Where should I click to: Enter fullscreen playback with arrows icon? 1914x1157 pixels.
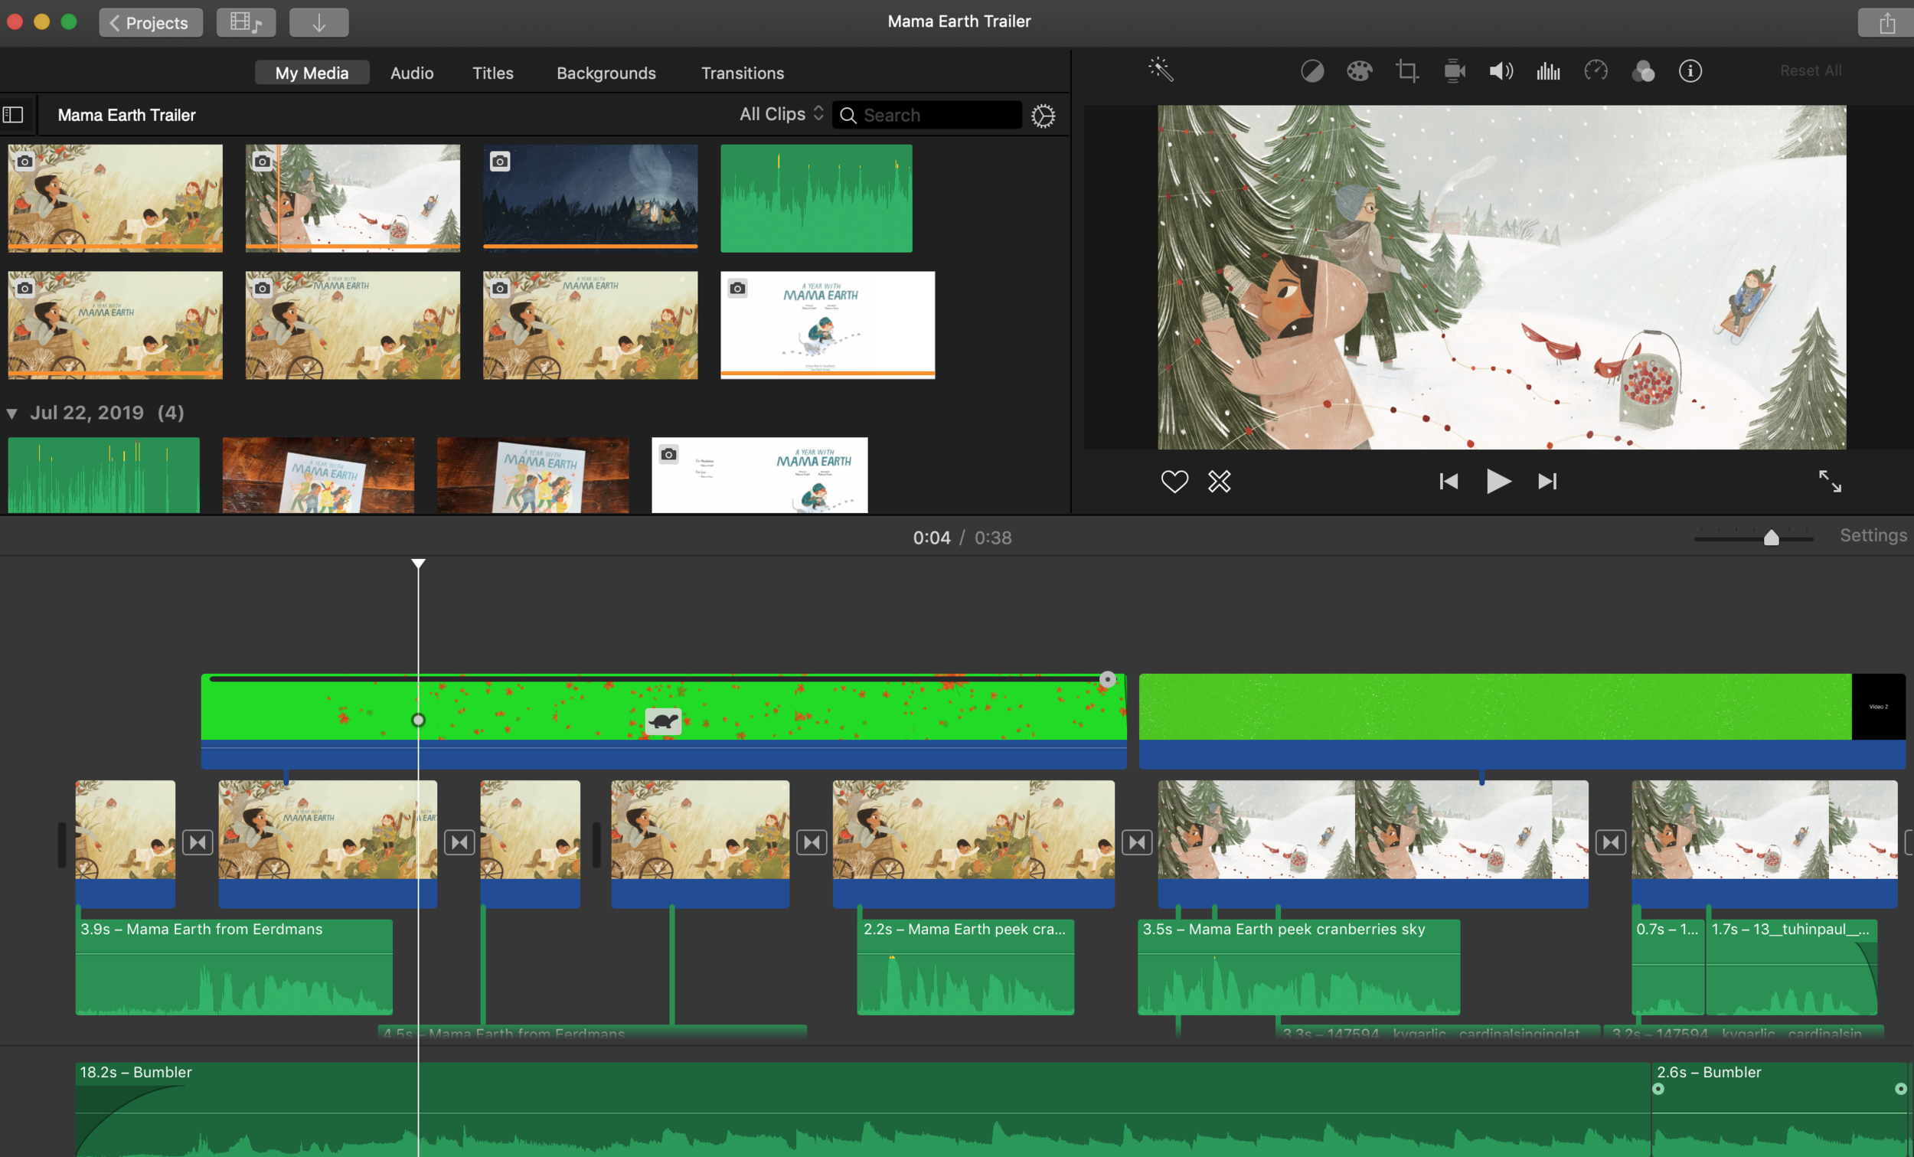click(1829, 482)
